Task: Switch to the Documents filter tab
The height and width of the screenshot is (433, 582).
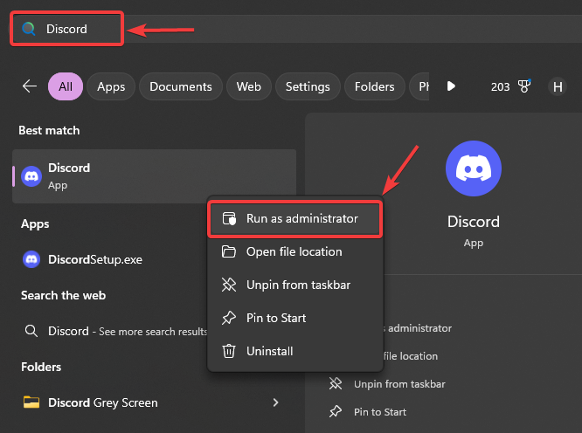Action: pos(181,86)
